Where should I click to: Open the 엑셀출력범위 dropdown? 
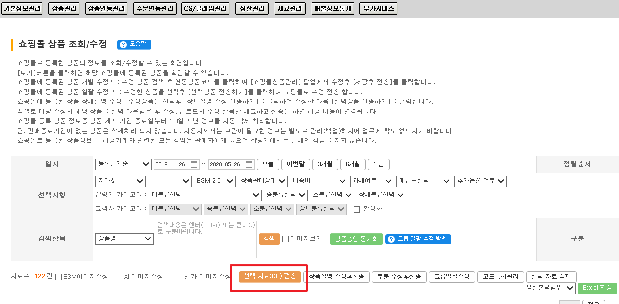click(x=549, y=288)
